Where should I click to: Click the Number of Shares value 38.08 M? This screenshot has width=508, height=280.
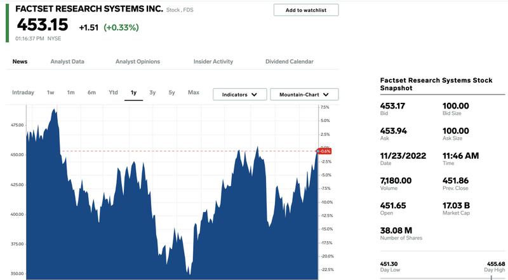[396, 230]
